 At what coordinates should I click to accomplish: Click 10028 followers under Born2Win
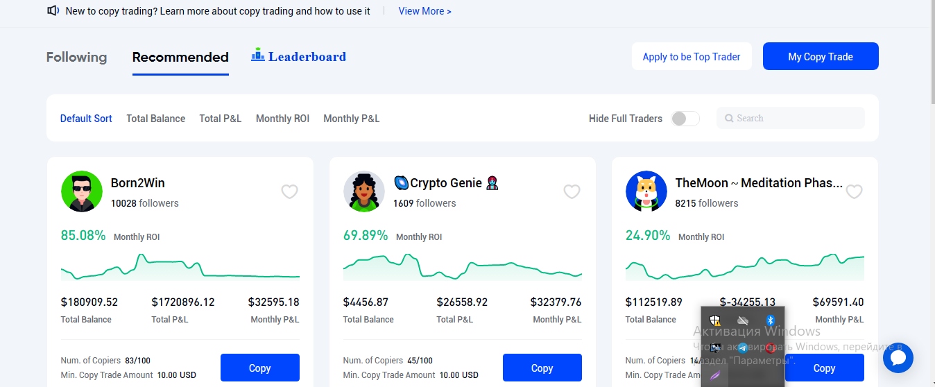click(x=145, y=203)
